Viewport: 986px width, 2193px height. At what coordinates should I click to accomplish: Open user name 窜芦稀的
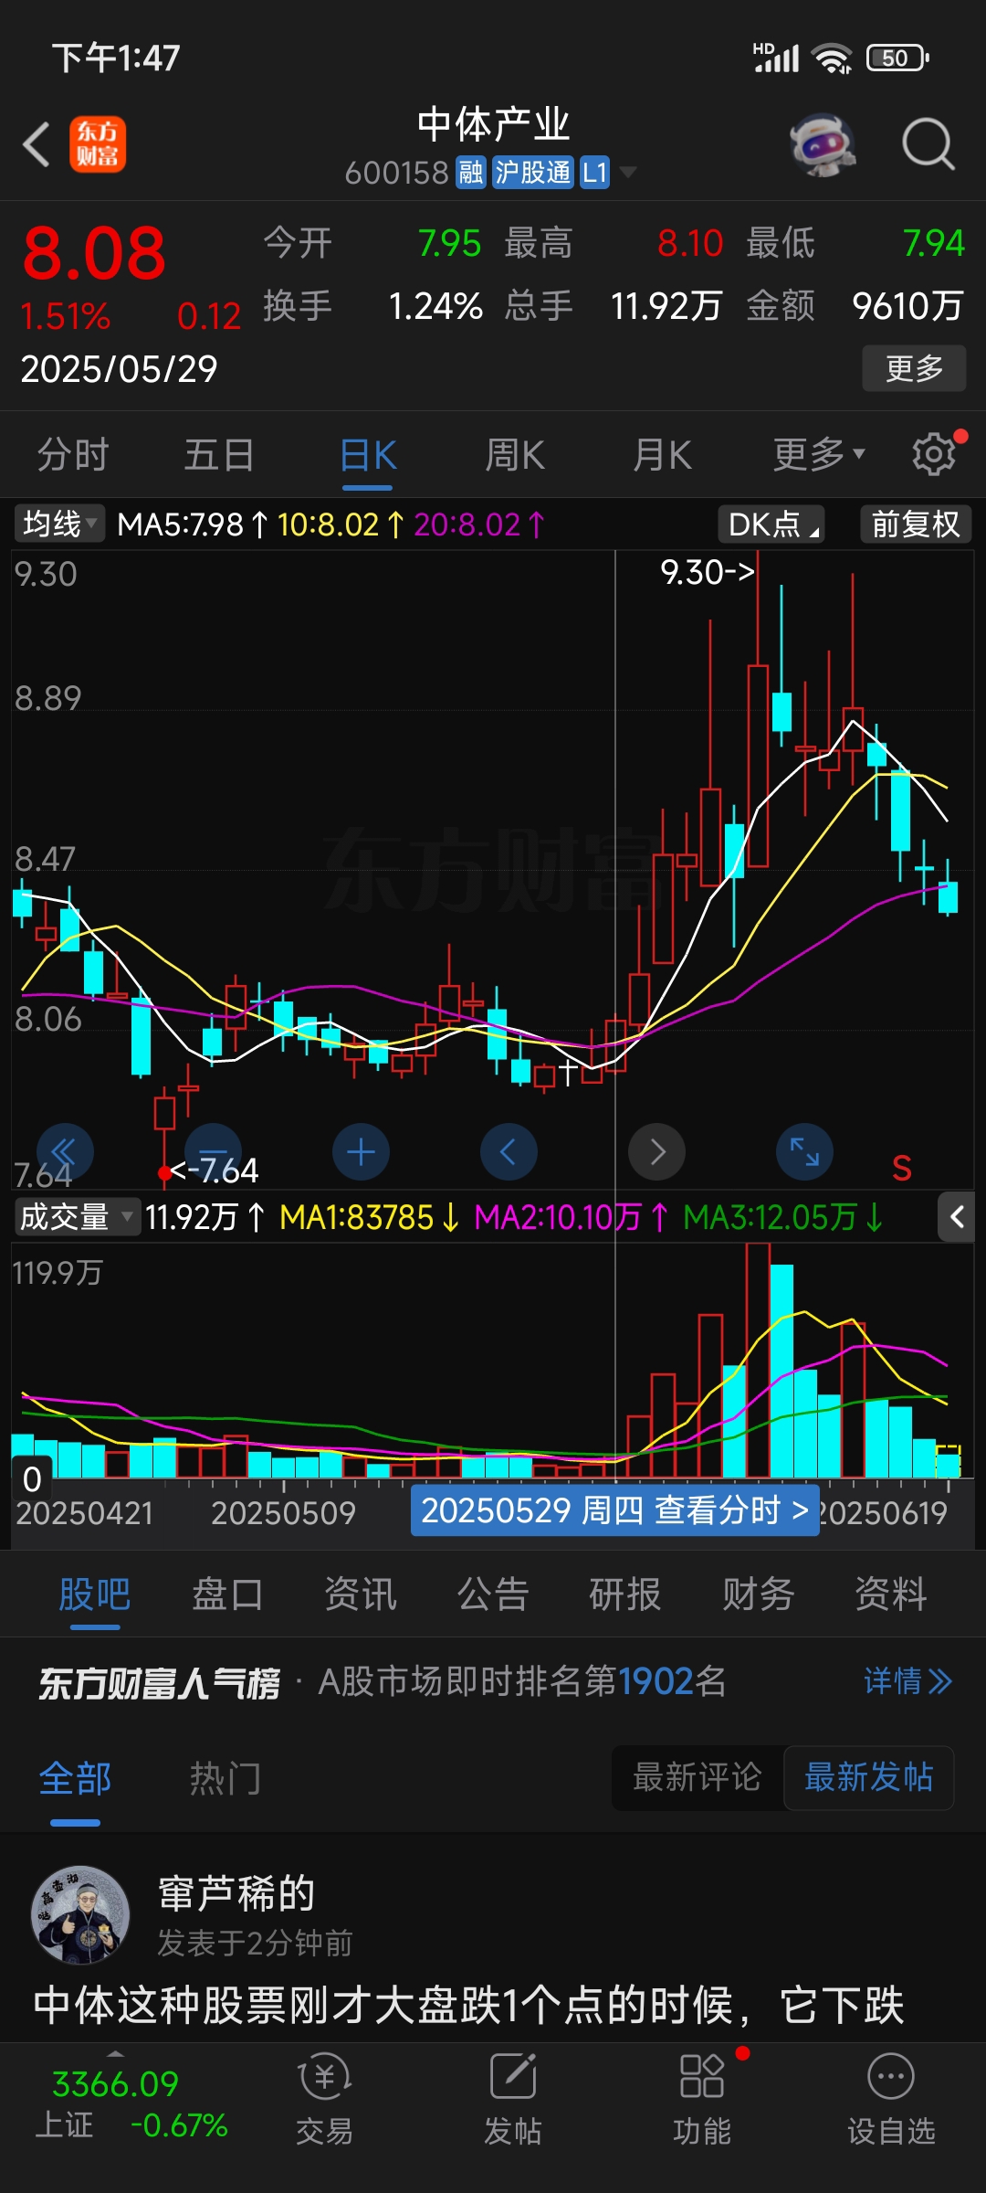tap(236, 1893)
